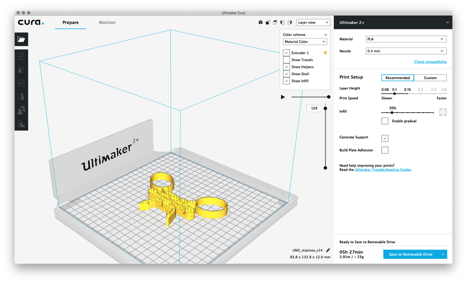Viewport: 467px width, 283px height.
Task: Click the 0.06 layer height value
Action: [385, 90]
